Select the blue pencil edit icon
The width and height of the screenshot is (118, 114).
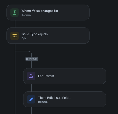point(31,99)
